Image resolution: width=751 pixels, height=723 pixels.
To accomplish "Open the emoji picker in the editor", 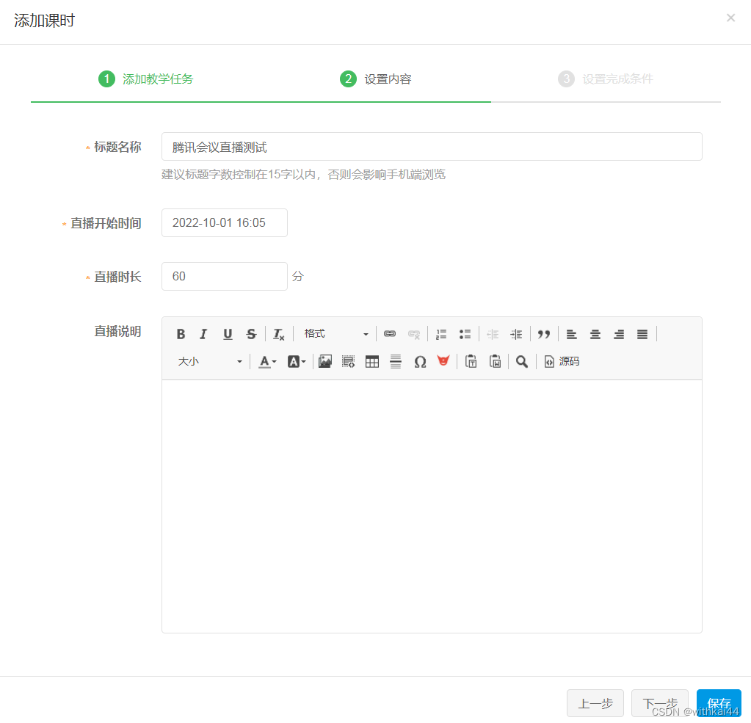I will [x=443, y=360].
